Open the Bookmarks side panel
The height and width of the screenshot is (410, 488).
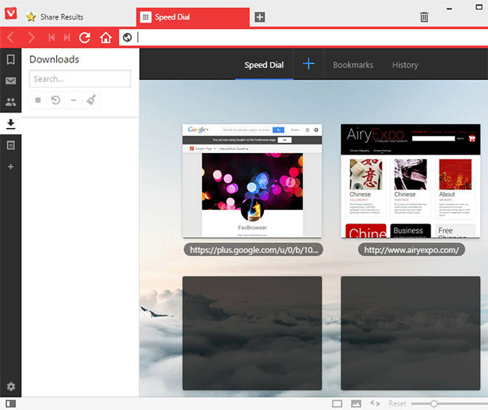point(11,59)
